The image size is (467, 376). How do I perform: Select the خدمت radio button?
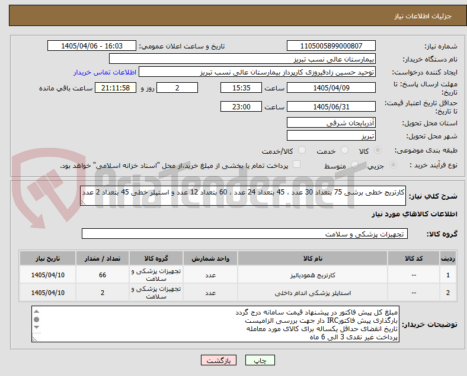344,150
